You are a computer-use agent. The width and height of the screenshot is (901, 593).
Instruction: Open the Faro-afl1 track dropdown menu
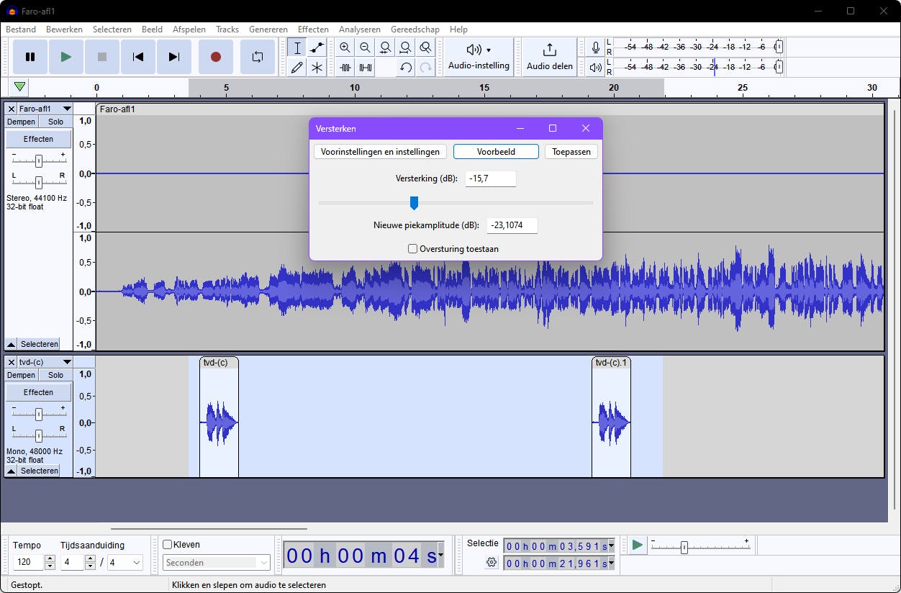tap(68, 109)
